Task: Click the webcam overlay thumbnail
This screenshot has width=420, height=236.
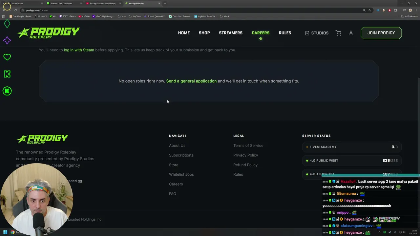Action: click(37, 199)
